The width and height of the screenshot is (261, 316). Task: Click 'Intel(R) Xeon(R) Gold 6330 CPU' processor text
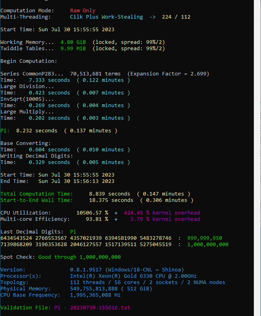tap(117, 276)
